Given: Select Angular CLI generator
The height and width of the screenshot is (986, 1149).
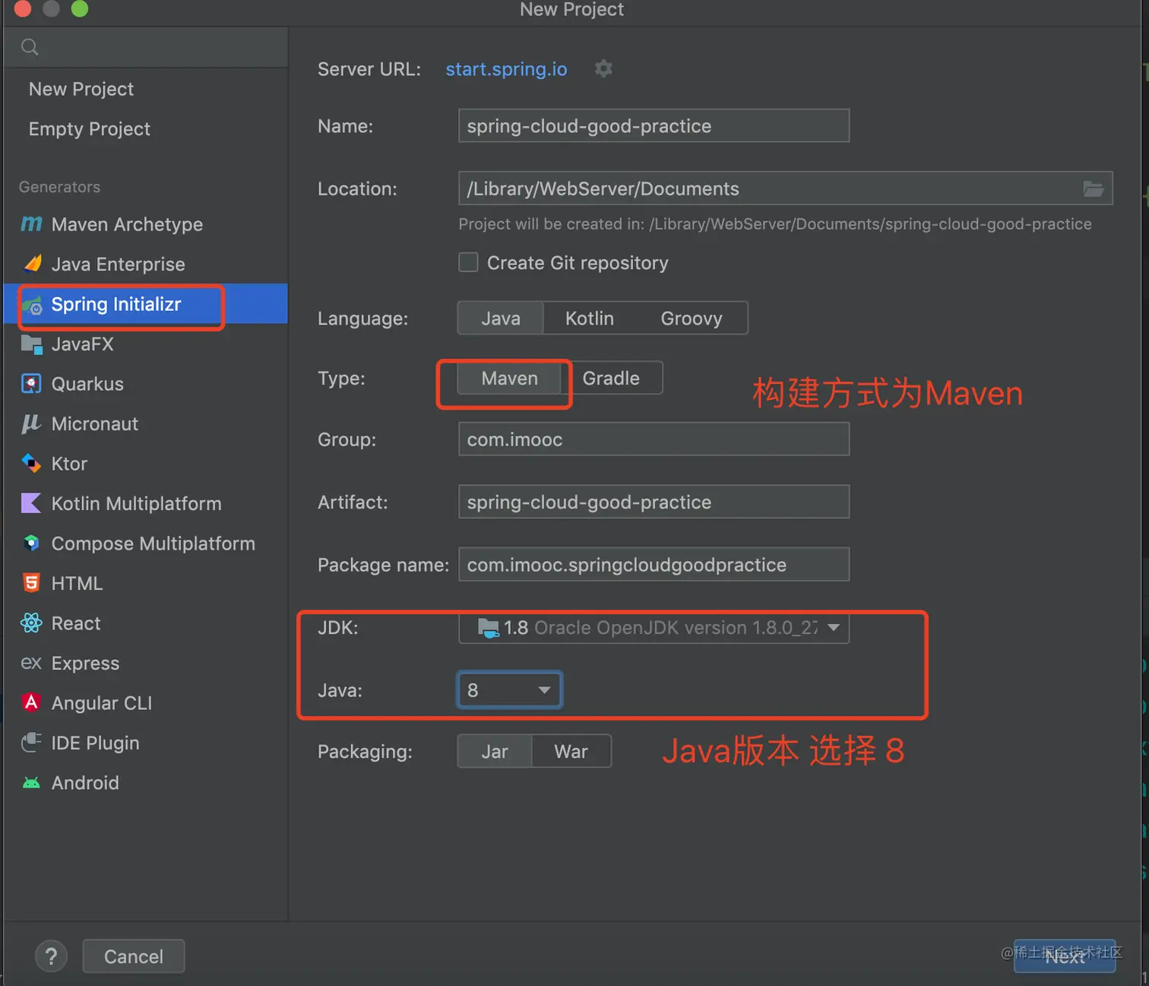Looking at the screenshot, I should coord(146,702).
